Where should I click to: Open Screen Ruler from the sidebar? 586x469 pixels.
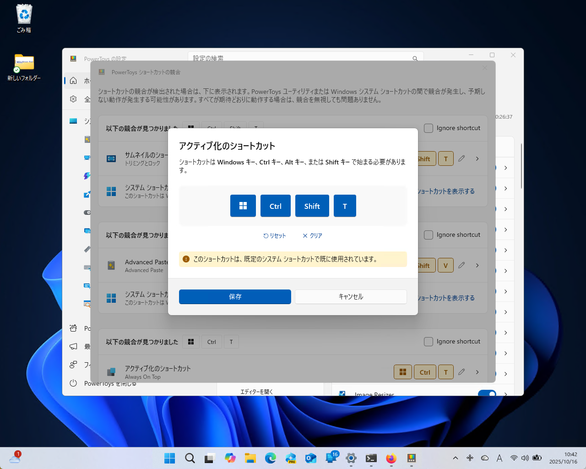(x=87, y=249)
